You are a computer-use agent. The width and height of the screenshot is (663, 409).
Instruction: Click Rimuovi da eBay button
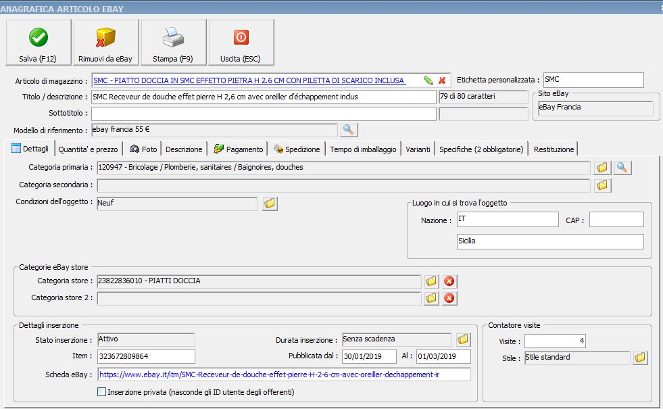pyautogui.click(x=105, y=43)
